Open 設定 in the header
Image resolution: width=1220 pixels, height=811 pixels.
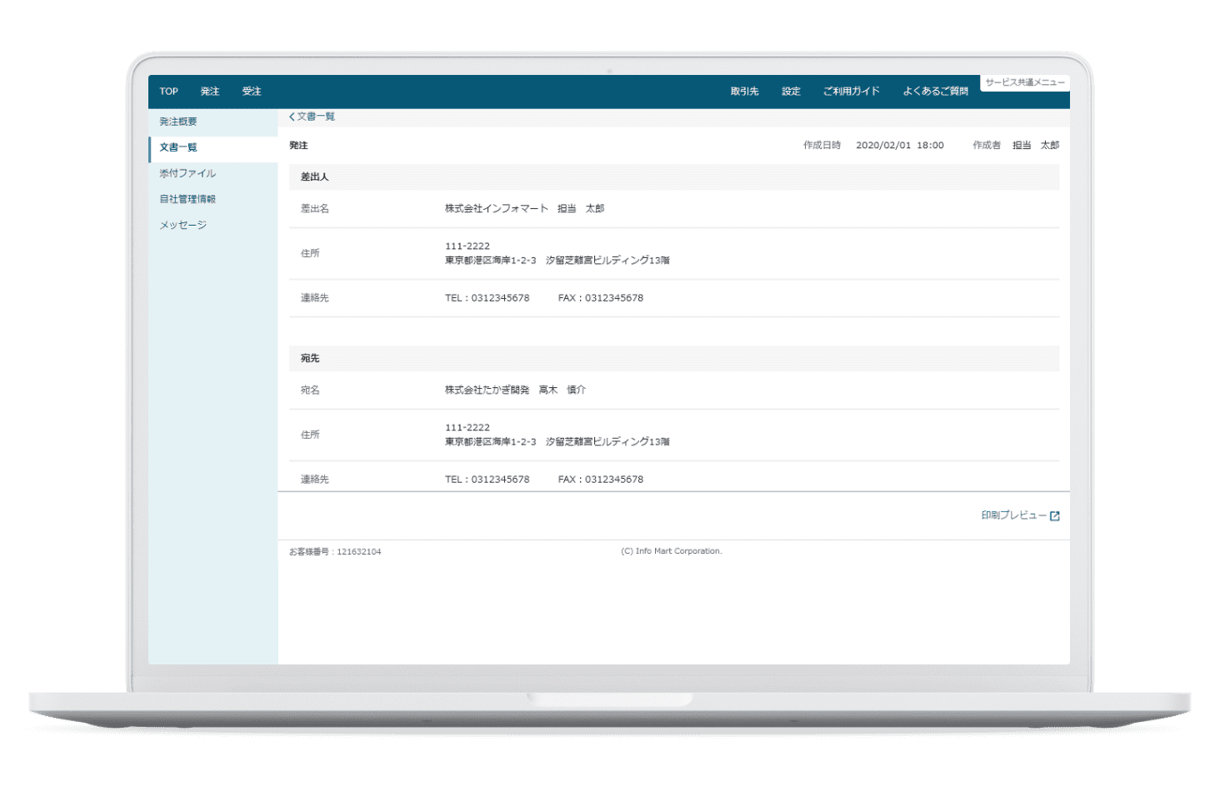coord(791,92)
